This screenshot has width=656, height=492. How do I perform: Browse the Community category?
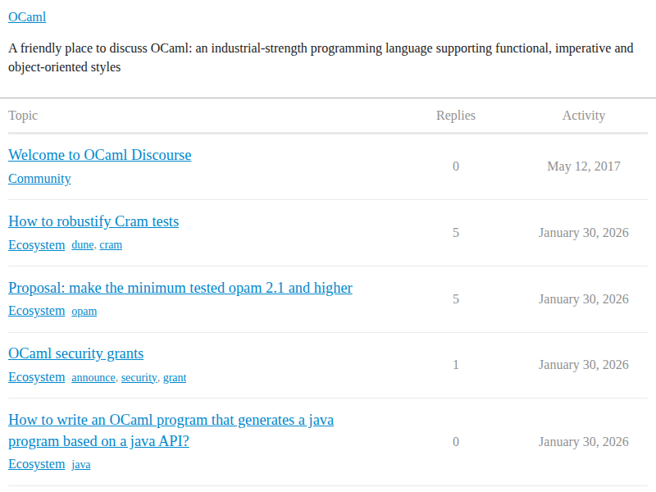point(39,179)
